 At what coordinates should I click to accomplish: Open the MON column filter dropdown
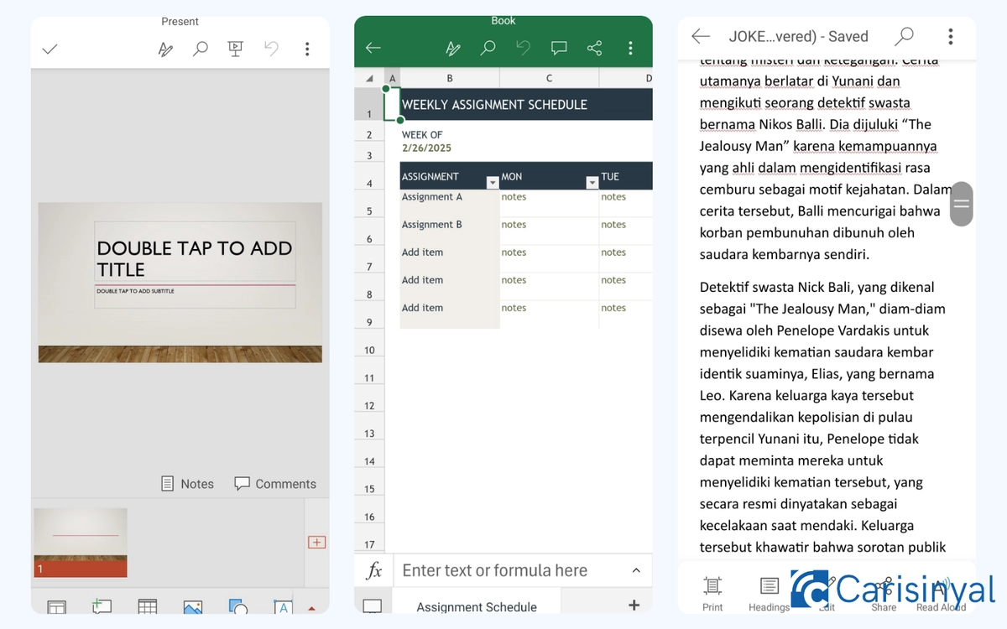coord(592,182)
